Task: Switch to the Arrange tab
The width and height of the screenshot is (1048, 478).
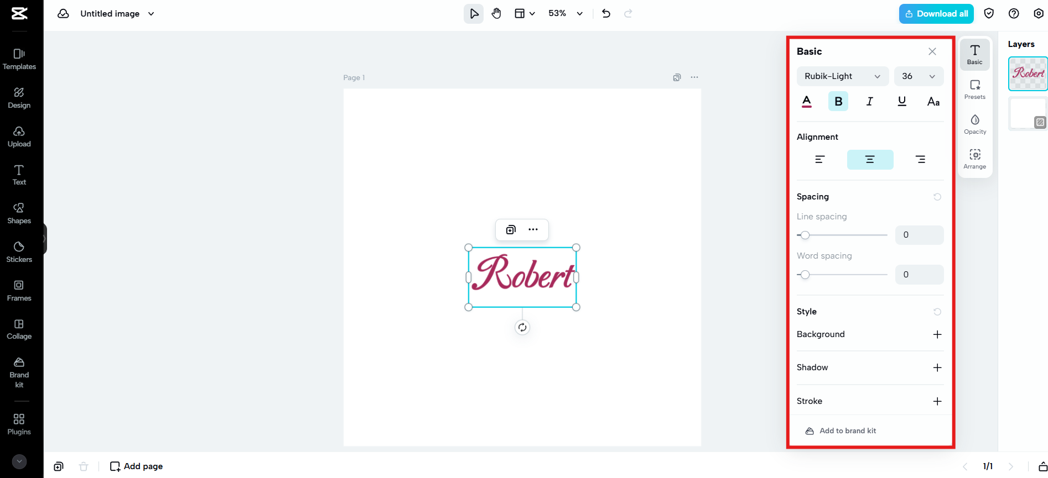Action: [x=975, y=159]
